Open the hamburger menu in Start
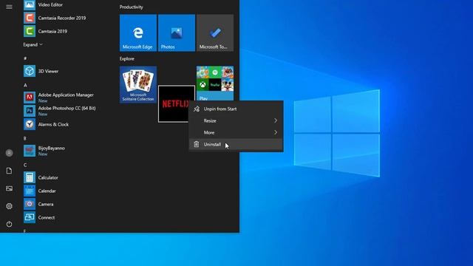 (x=9, y=7)
